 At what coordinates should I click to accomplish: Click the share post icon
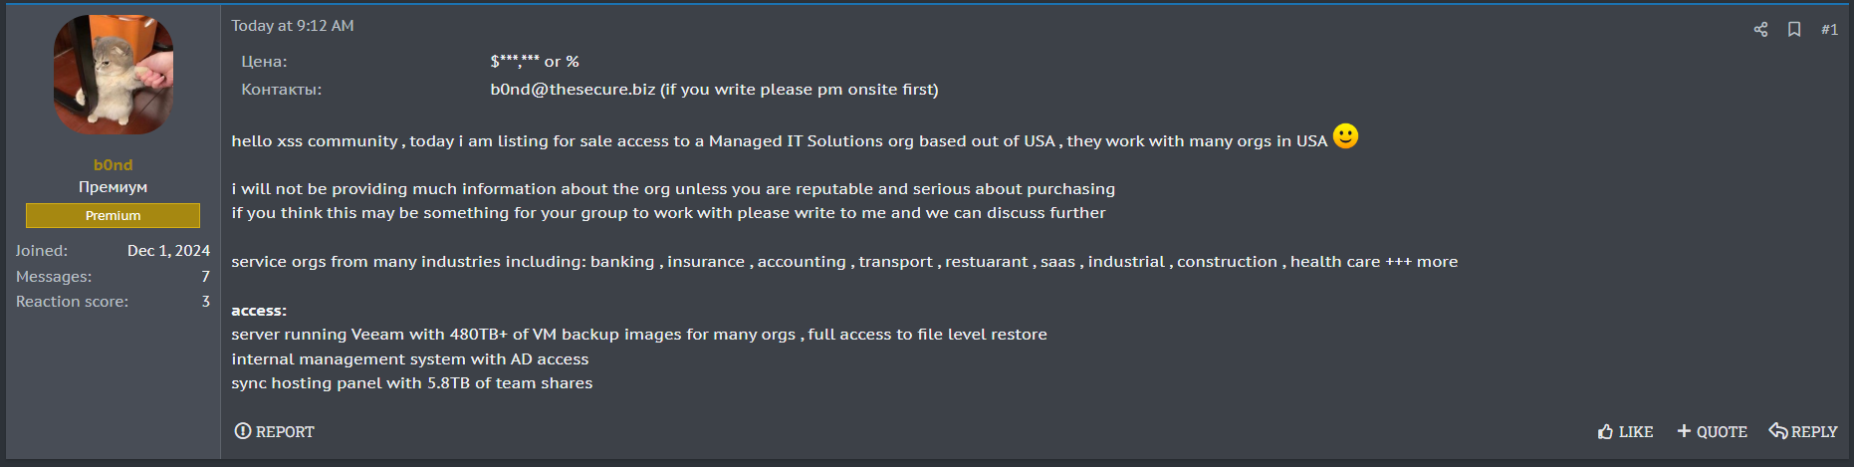click(x=1760, y=30)
